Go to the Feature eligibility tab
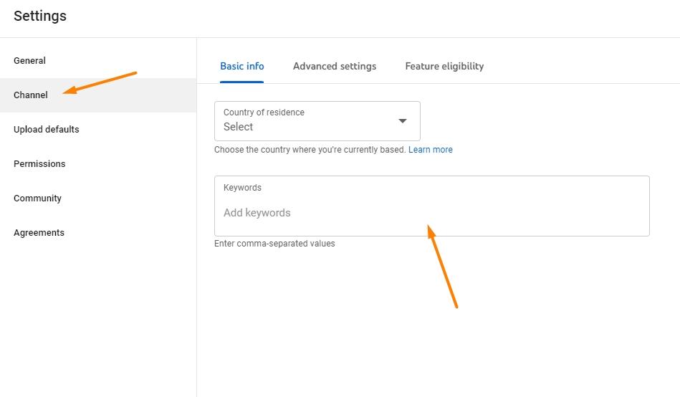The height and width of the screenshot is (397, 680). coord(444,66)
